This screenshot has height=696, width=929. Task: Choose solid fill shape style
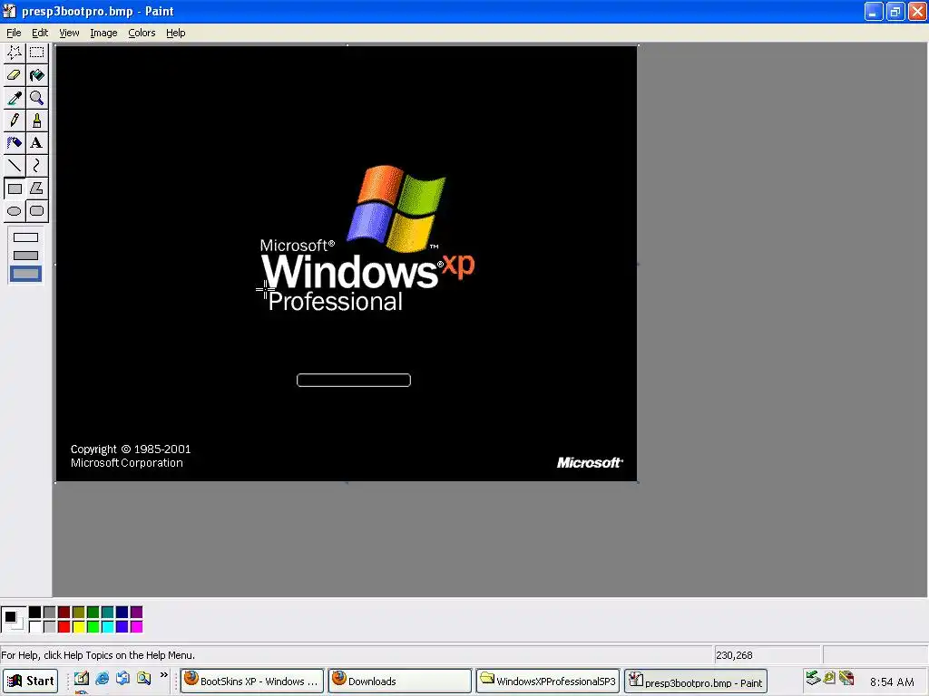point(25,274)
